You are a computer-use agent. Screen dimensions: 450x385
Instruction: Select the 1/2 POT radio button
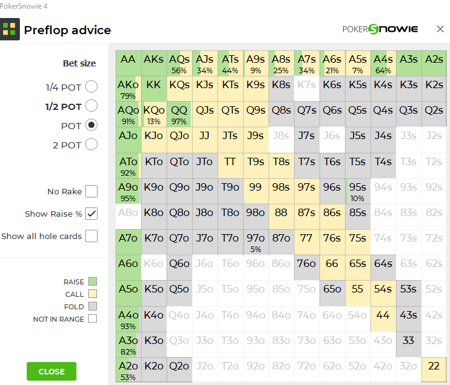(x=91, y=106)
